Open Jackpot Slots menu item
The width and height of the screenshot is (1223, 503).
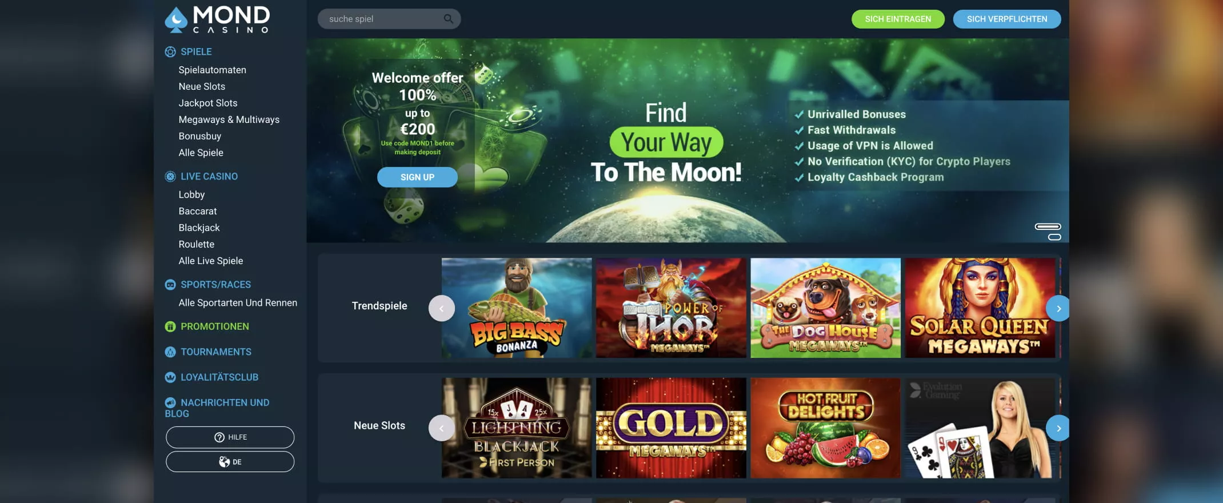(x=208, y=103)
